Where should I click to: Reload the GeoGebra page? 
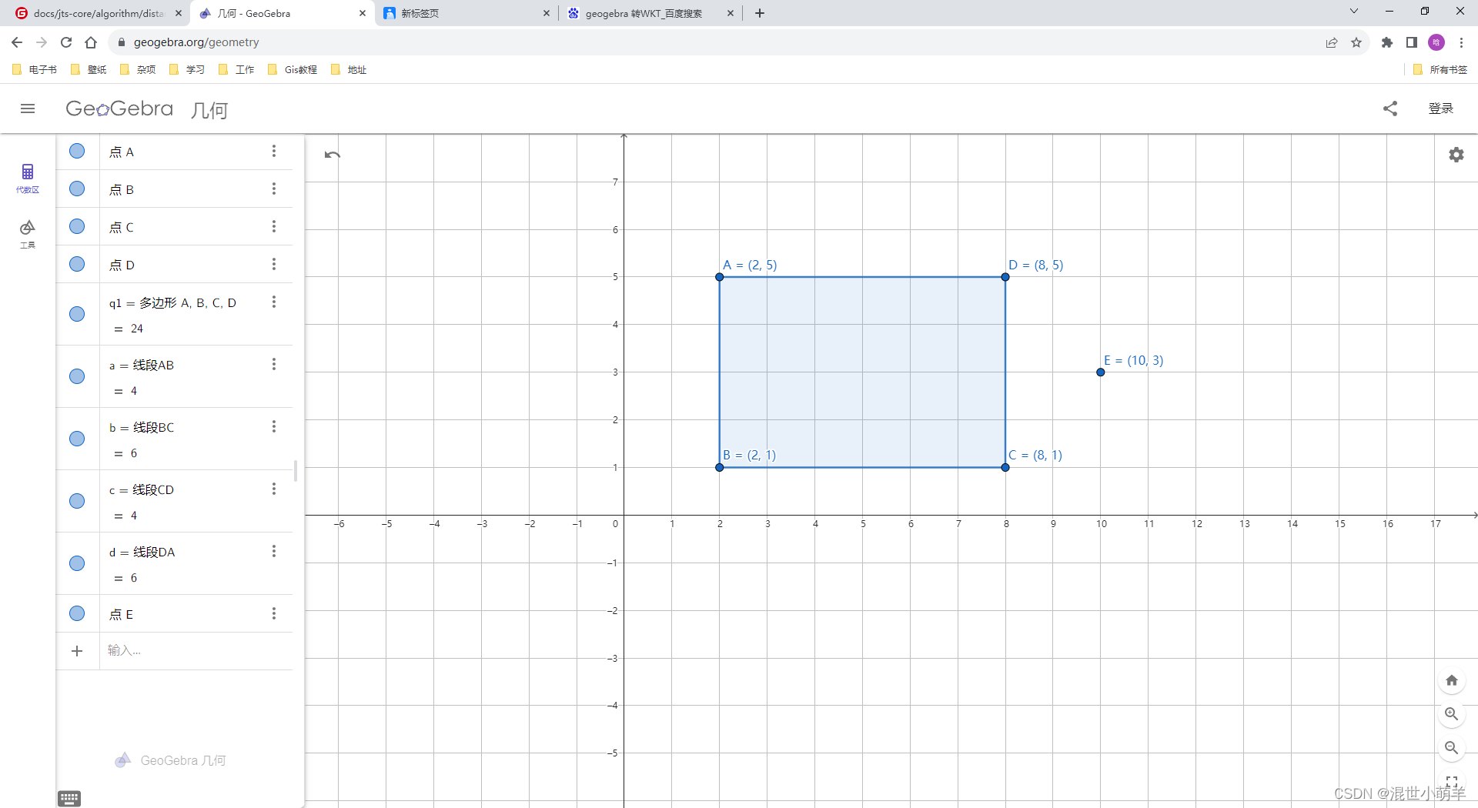66,42
